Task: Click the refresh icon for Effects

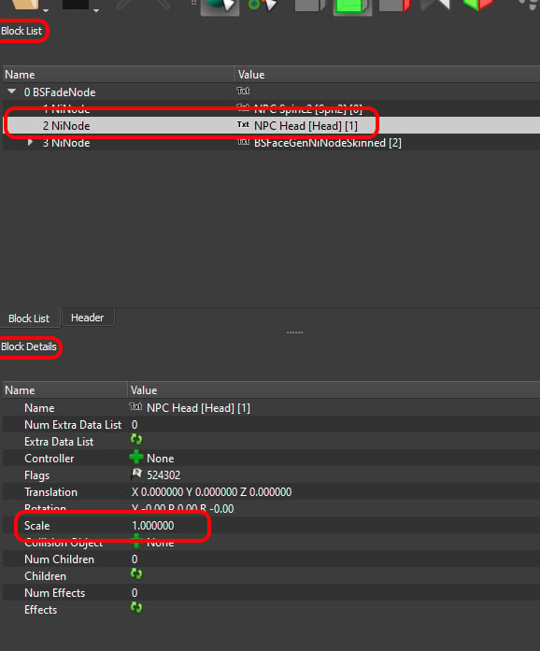Action: (x=136, y=608)
